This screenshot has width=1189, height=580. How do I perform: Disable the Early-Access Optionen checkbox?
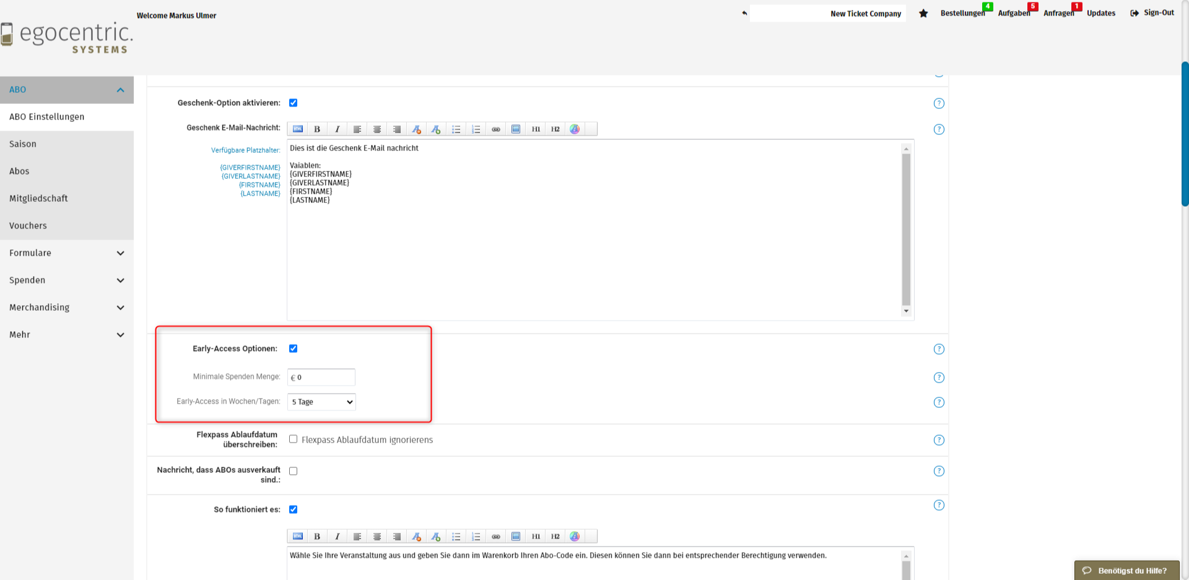[294, 348]
